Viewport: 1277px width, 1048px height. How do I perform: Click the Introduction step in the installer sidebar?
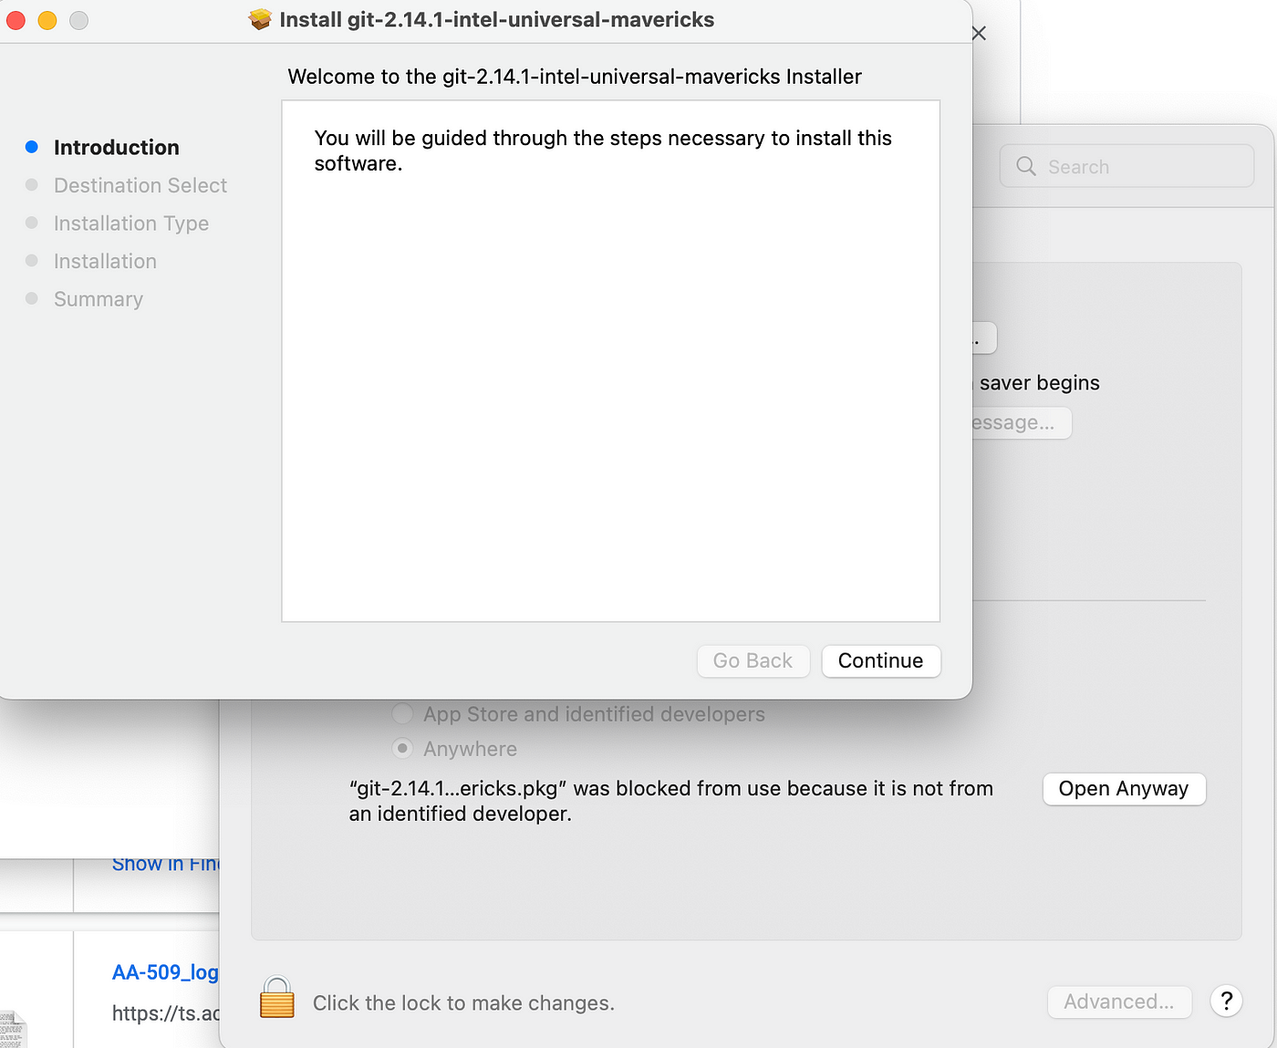tap(116, 147)
